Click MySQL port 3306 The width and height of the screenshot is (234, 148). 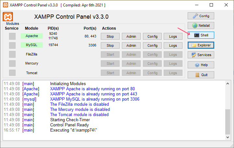(x=92, y=45)
